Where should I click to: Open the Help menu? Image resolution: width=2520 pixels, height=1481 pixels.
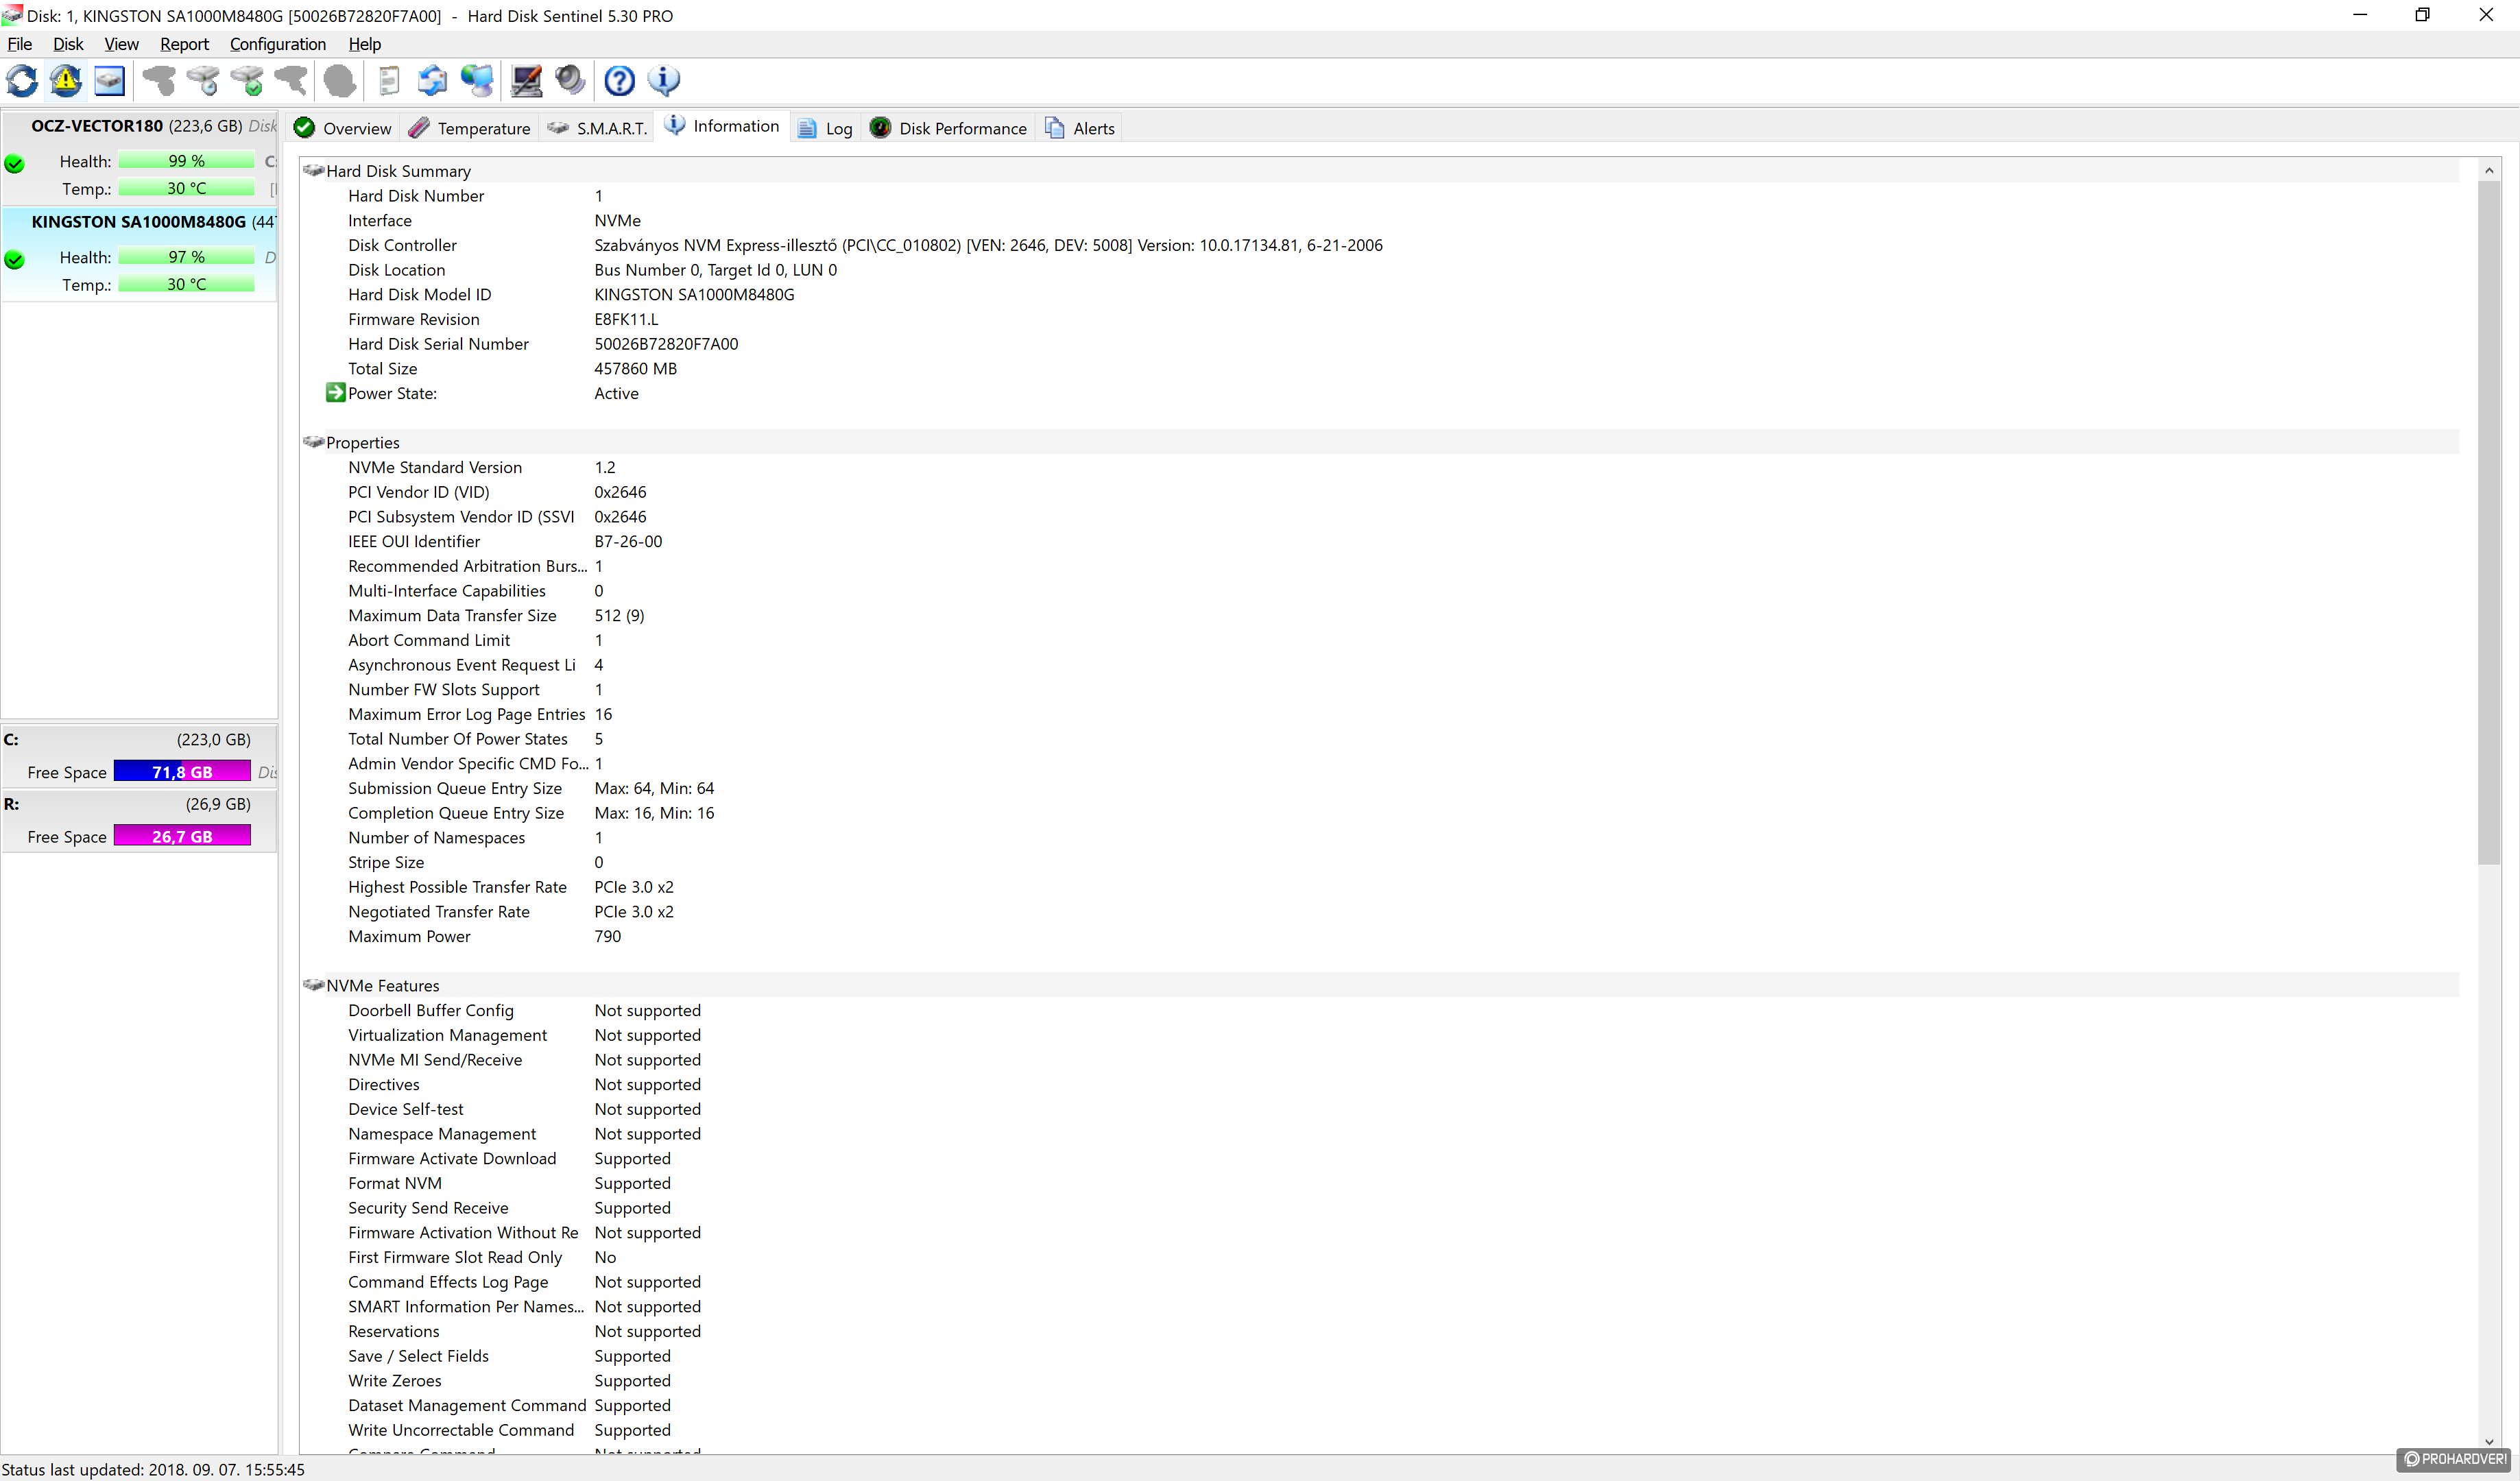tap(364, 44)
